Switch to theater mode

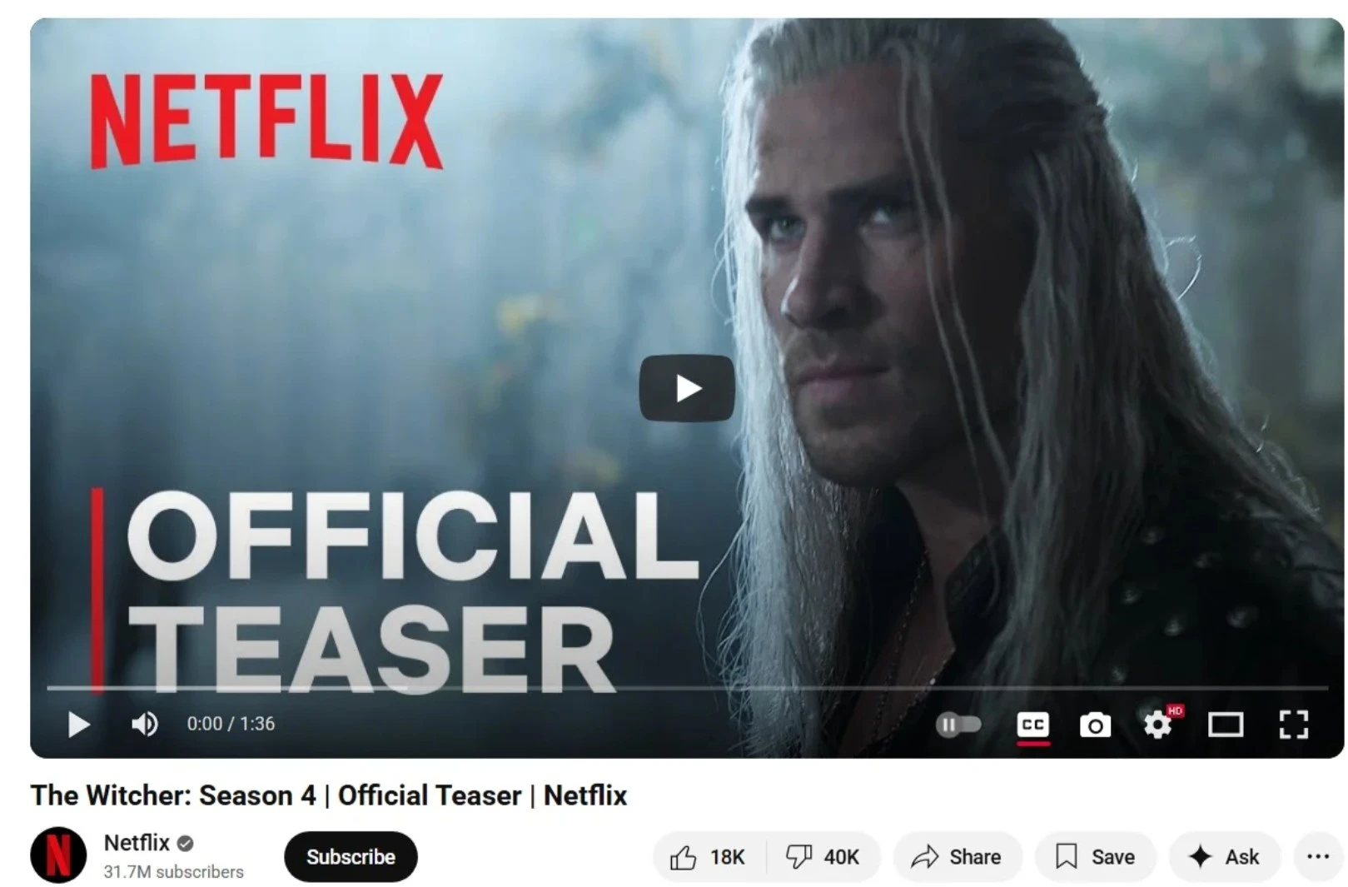pyautogui.click(x=1226, y=725)
